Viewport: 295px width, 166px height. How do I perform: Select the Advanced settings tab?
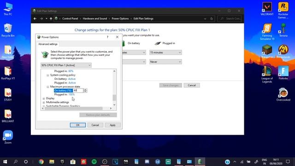pos(48,44)
